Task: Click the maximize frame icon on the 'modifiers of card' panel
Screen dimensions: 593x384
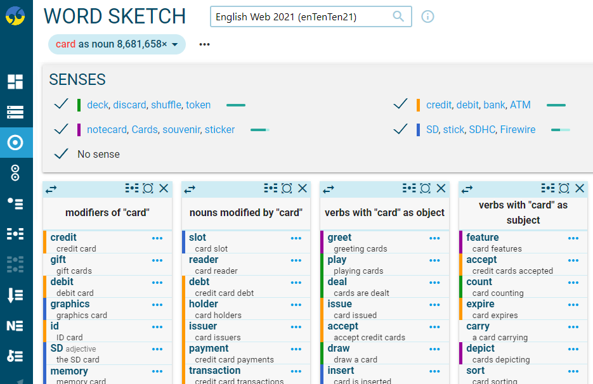Action: coord(147,188)
